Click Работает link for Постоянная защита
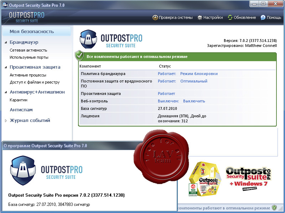Image resolution: width=285 pixels, height=213 pixels. point(167,81)
